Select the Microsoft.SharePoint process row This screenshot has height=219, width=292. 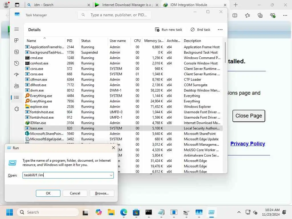123,134
